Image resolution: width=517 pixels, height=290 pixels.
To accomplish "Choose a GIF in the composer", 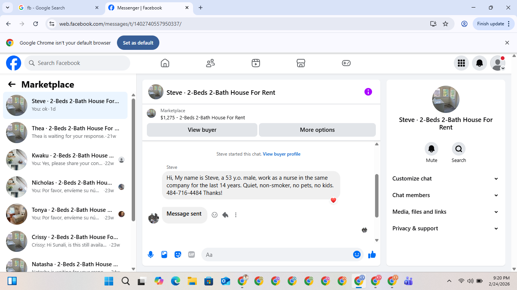I will pos(192,255).
